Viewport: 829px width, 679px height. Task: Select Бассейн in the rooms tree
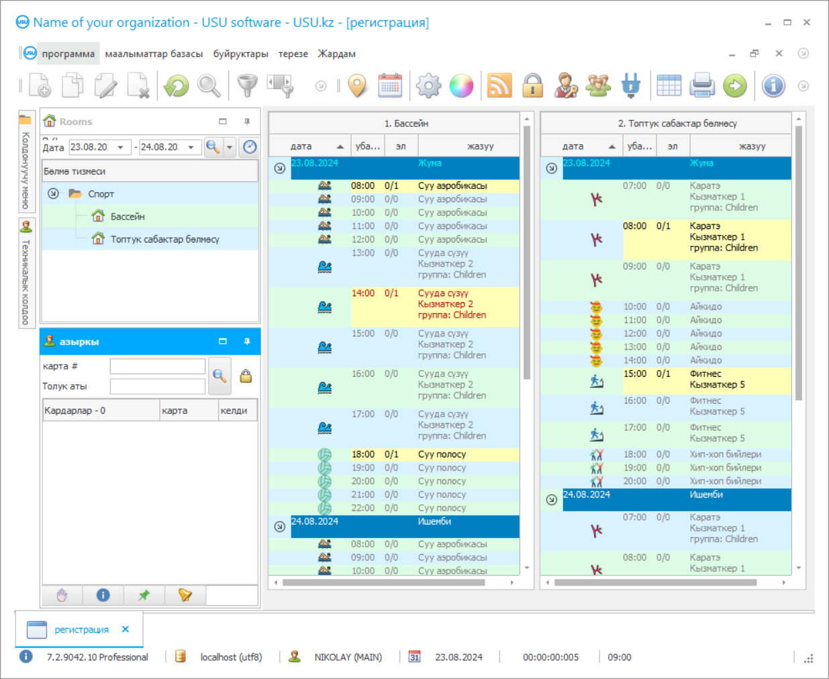pos(128,216)
